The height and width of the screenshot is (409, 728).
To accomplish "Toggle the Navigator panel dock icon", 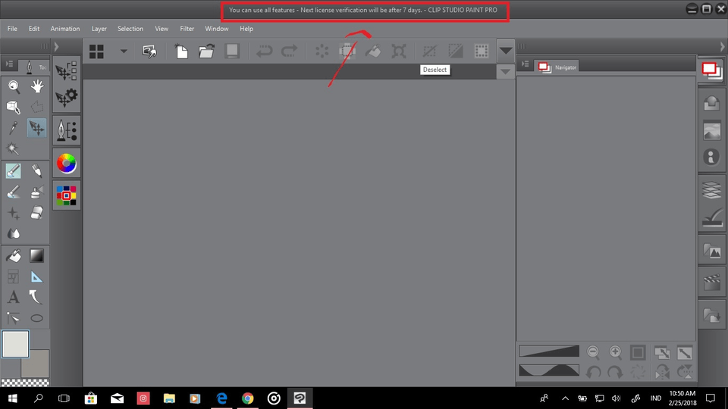I will [711, 70].
